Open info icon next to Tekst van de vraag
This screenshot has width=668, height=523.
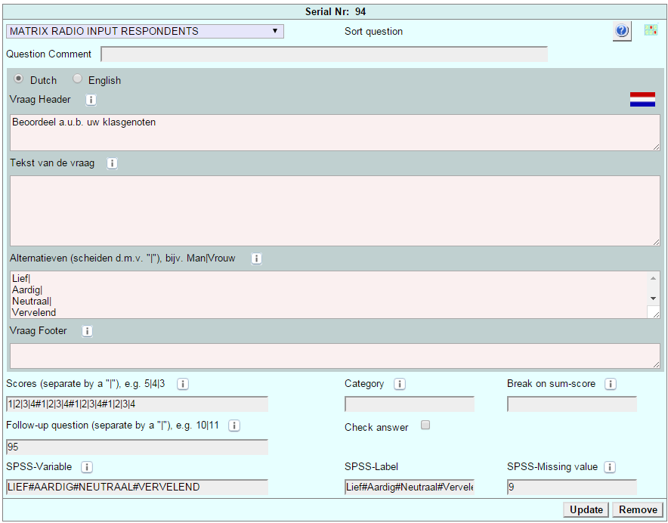(x=112, y=163)
